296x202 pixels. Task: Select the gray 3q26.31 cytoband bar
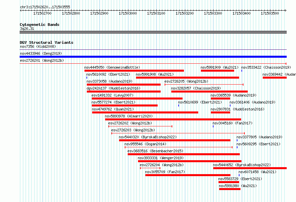(x=153, y=32)
